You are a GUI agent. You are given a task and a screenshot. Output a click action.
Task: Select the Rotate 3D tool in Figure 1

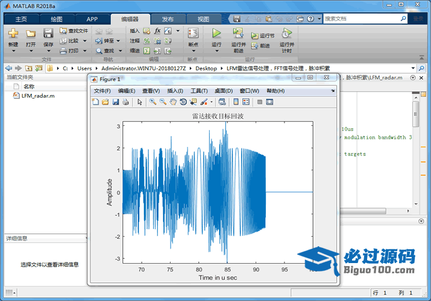coord(183,102)
